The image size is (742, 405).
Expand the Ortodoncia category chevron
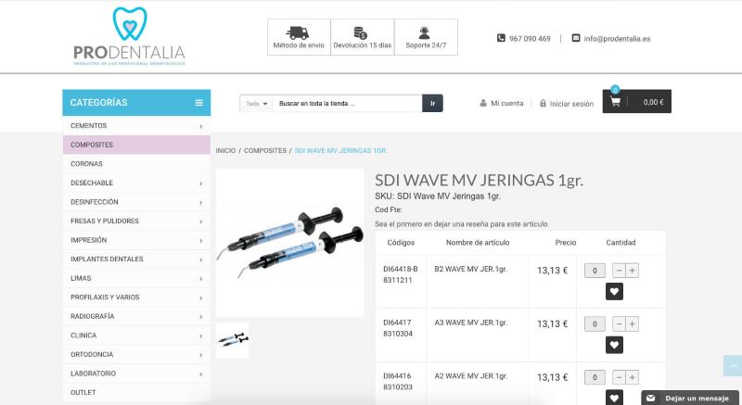coord(201,355)
